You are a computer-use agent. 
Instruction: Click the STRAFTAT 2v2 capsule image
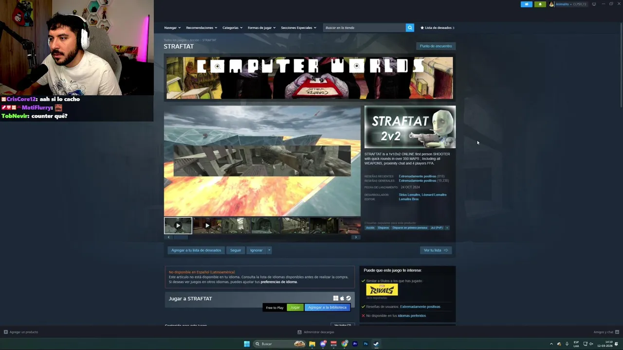pos(410,127)
